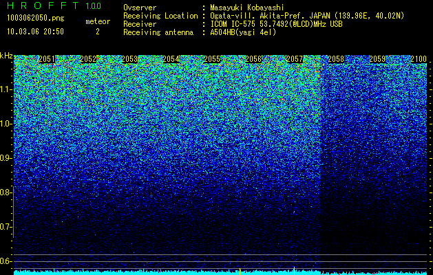Click the 2053 time marker
The width and height of the screenshot is (433, 275).
(x=129, y=59)
